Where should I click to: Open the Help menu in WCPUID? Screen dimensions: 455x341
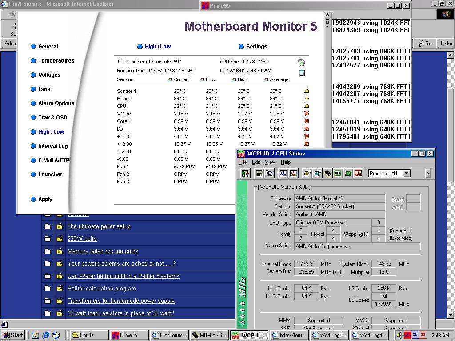coord(286,162)
